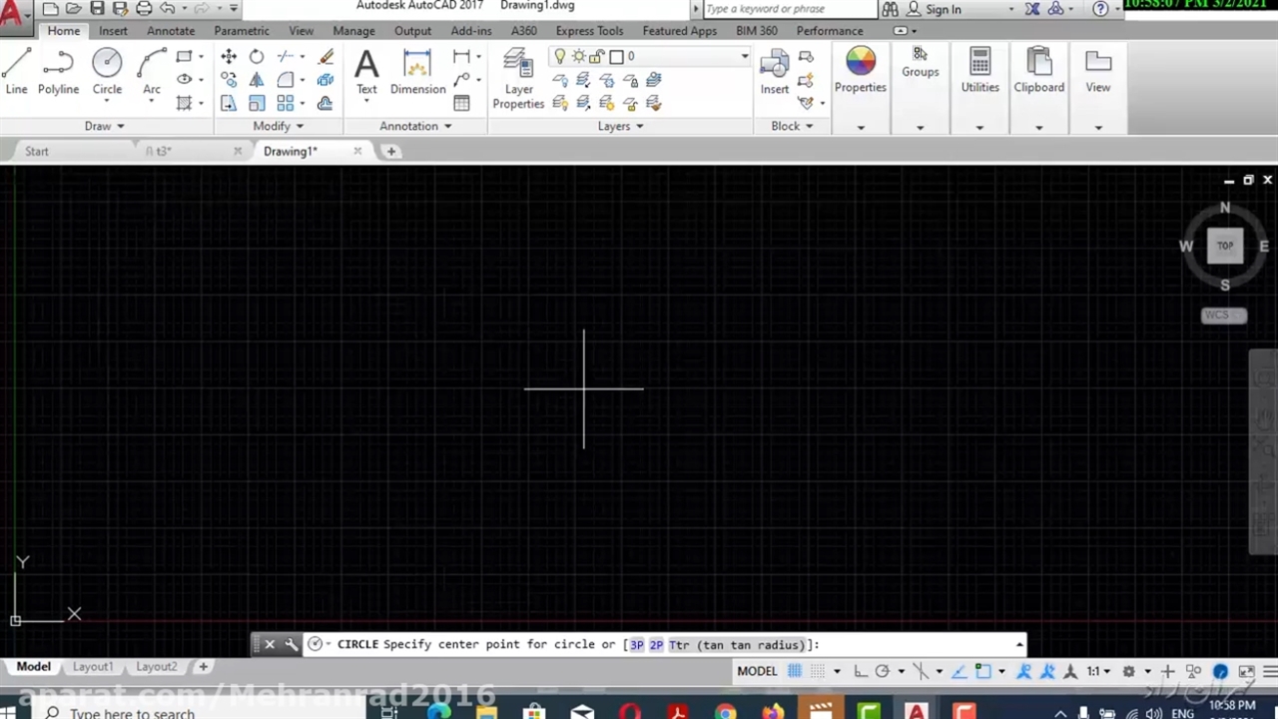Activate the Move tool in Modify panel
The height and width of the screenshot is (719, 1278).
229,57
